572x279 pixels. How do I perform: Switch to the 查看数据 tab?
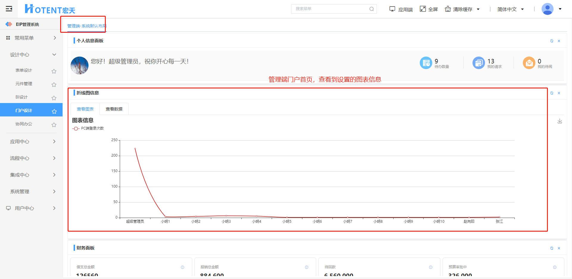[114, 109]
